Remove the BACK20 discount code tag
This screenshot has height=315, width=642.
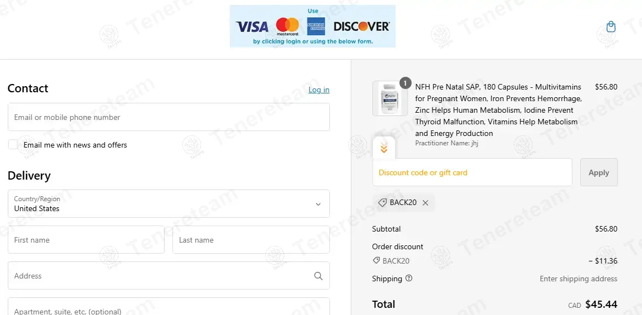tap(425, 203)
